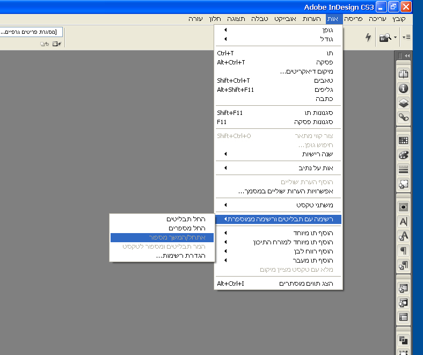Open the Color palette panel icon
Viewport: 423px width, 355px height.
(x=403, y=155)
